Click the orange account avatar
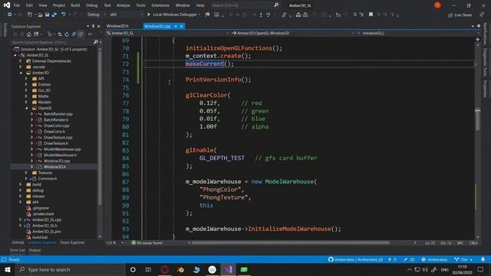The height and width of the screenshot is (276, 491). [x=437, y=5]
